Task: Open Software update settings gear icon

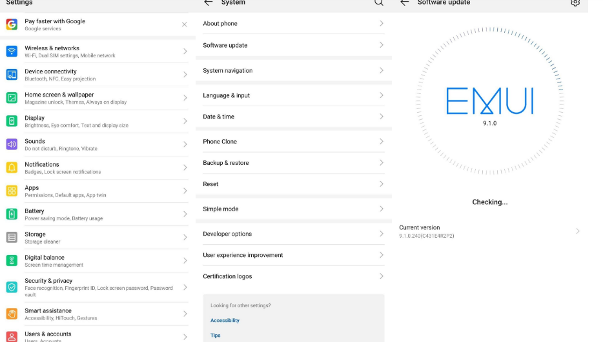Action: click(575, 3)
